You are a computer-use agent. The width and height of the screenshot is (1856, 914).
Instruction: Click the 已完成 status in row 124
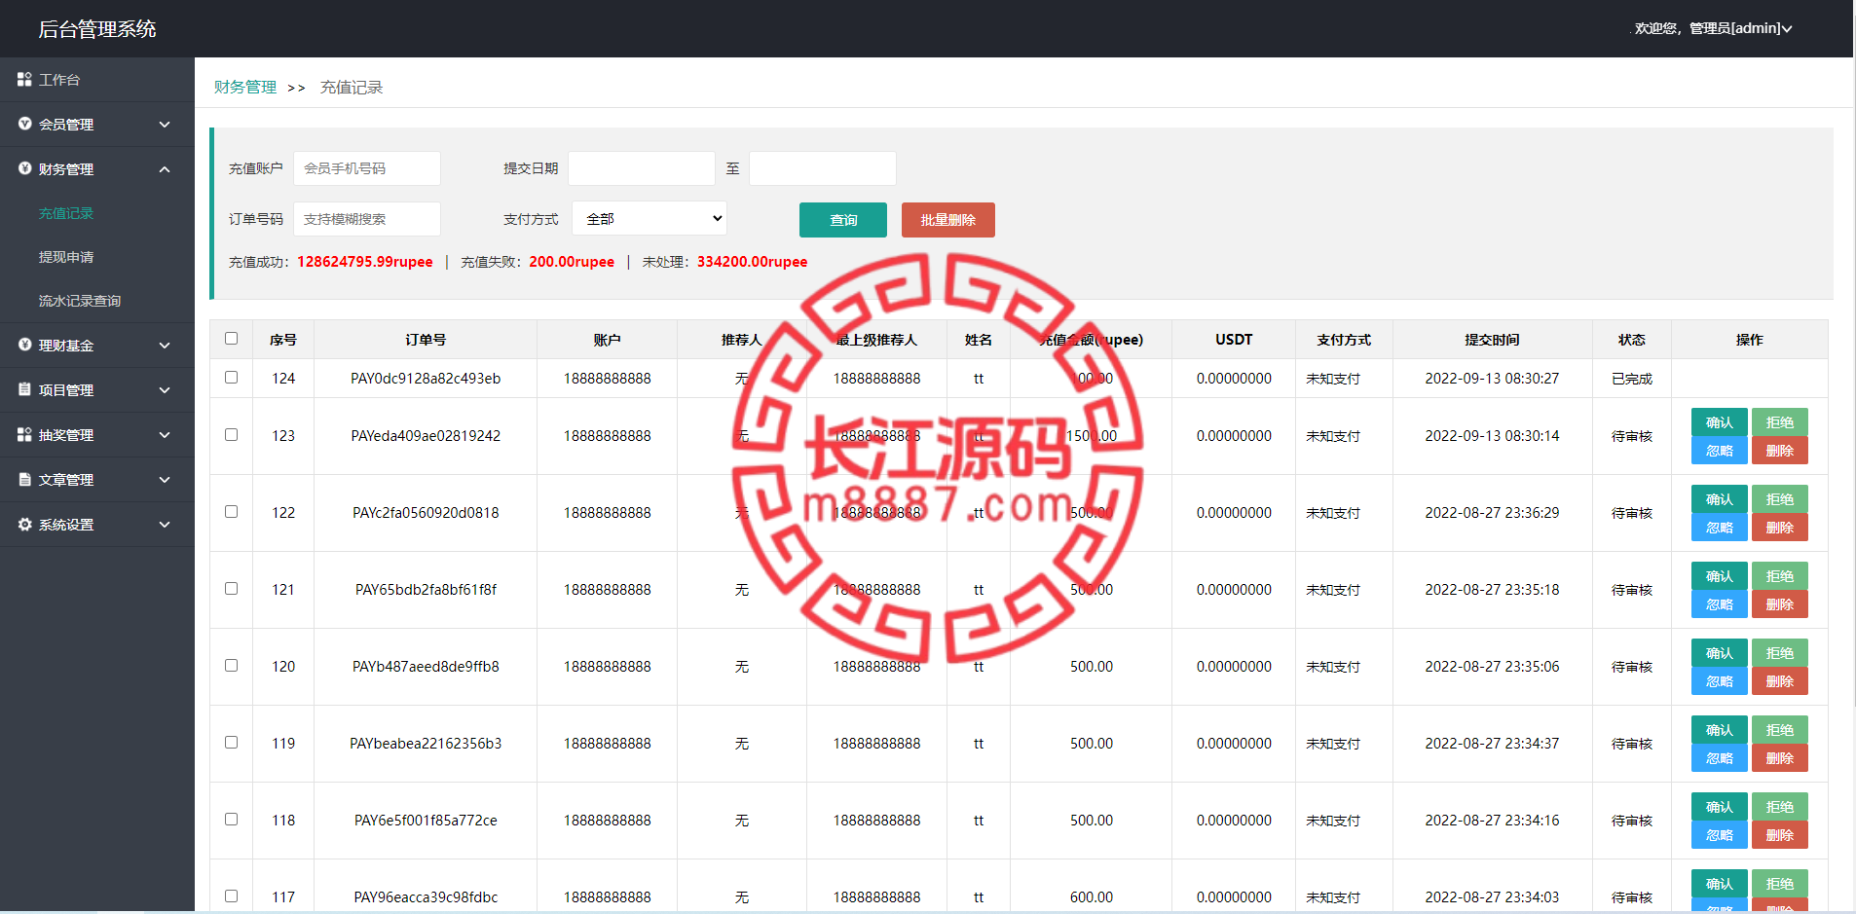(1632, 379)
